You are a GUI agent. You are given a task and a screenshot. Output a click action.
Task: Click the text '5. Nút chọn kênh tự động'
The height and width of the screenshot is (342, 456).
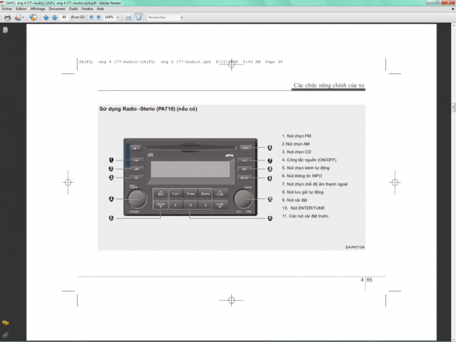coord(306,168)
